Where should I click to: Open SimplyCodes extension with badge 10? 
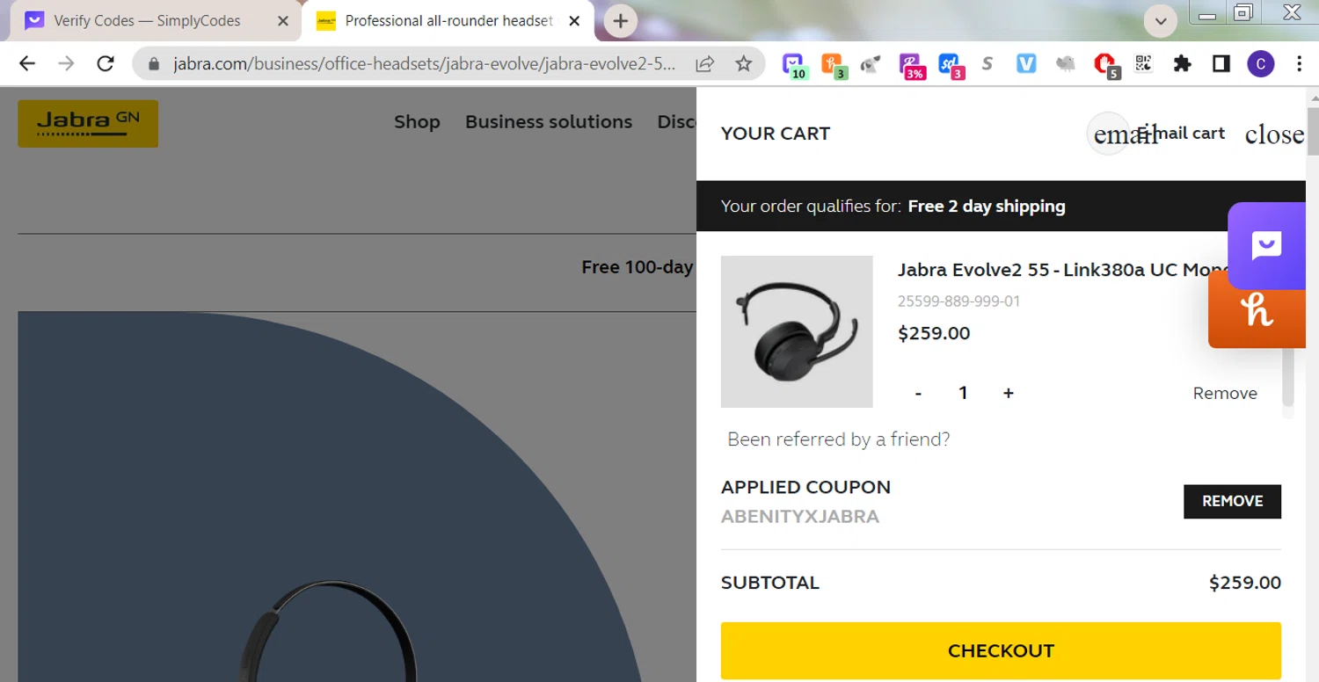793,65
